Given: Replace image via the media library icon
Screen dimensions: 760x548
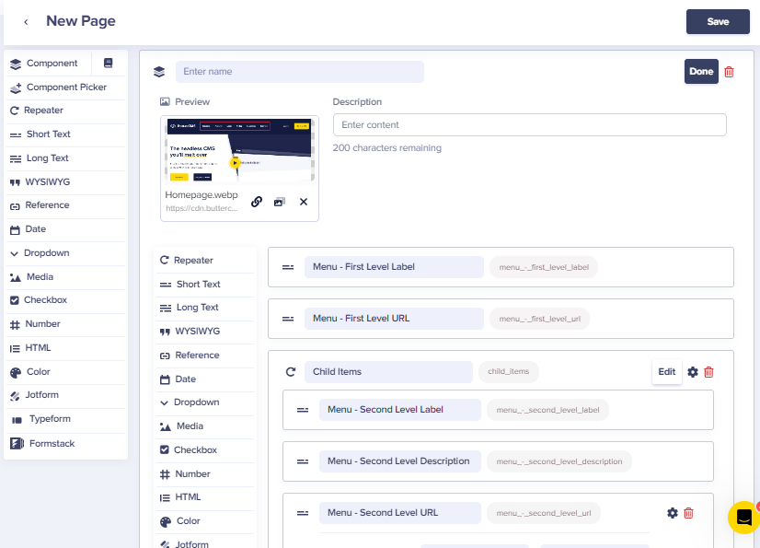Looking at the screenshot, I should (280, 202).
